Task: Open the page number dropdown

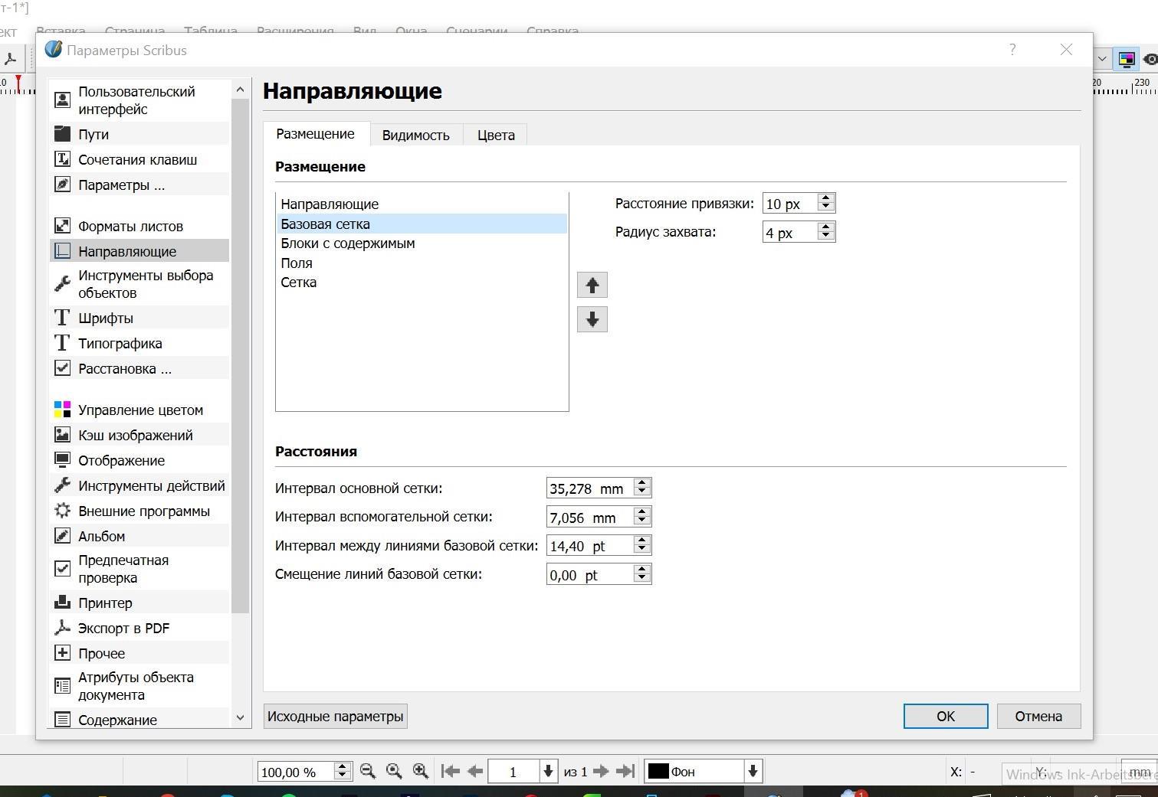Action: pos(548,772)
